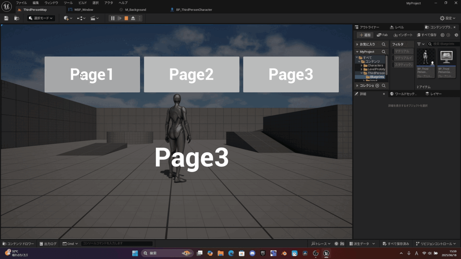This screenshot has height=259, width=461.
Task: Switch to the WBP_Window tab
Action: click(83, 9)
